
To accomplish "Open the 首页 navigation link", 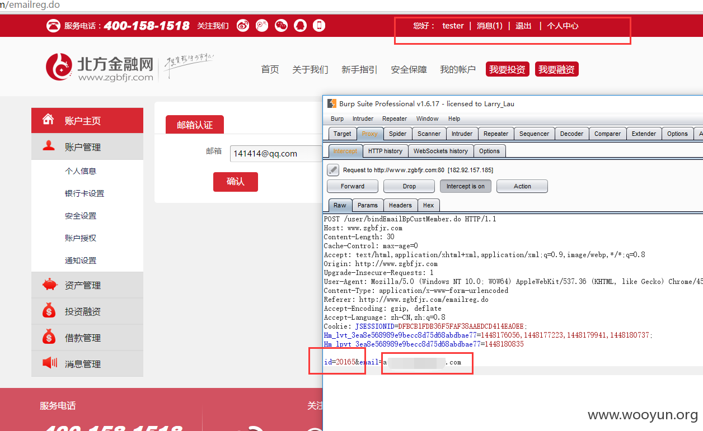I will (270, 69).
